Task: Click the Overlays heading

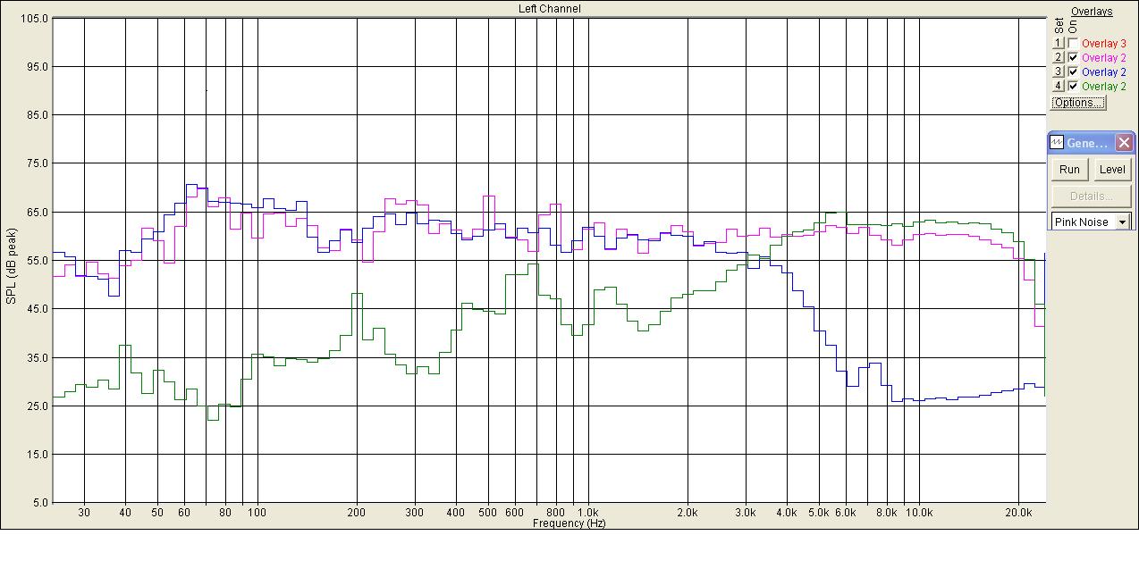Action: 1092,12
